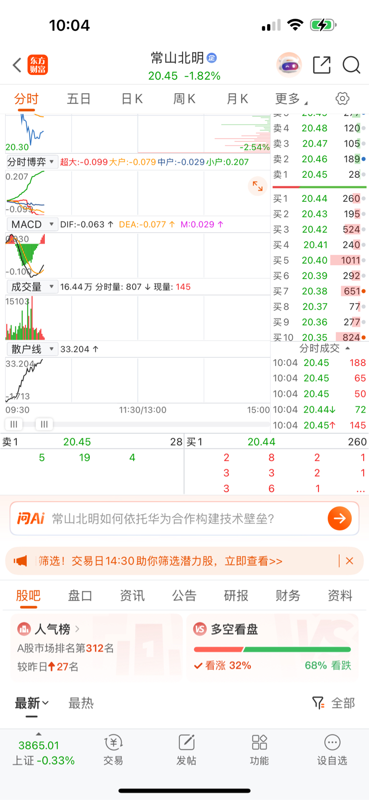The image size is (369, 800).
Task: Switch to 分时 chart tab
Action: point(26,99)
